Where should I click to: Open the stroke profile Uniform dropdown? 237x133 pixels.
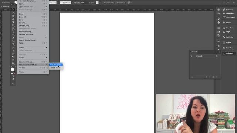[58, 3]
